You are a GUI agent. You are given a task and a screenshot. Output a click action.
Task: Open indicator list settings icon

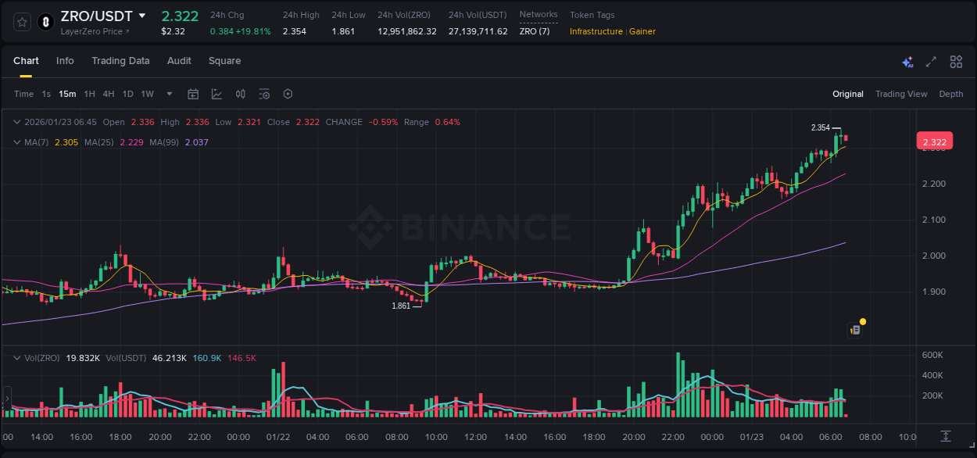264,94
